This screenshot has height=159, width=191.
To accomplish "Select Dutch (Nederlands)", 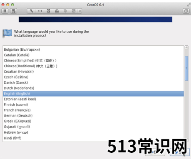I will click(x=93, y=88).
